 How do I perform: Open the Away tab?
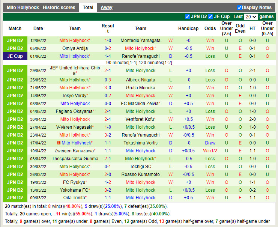click(x=107, y=8)
